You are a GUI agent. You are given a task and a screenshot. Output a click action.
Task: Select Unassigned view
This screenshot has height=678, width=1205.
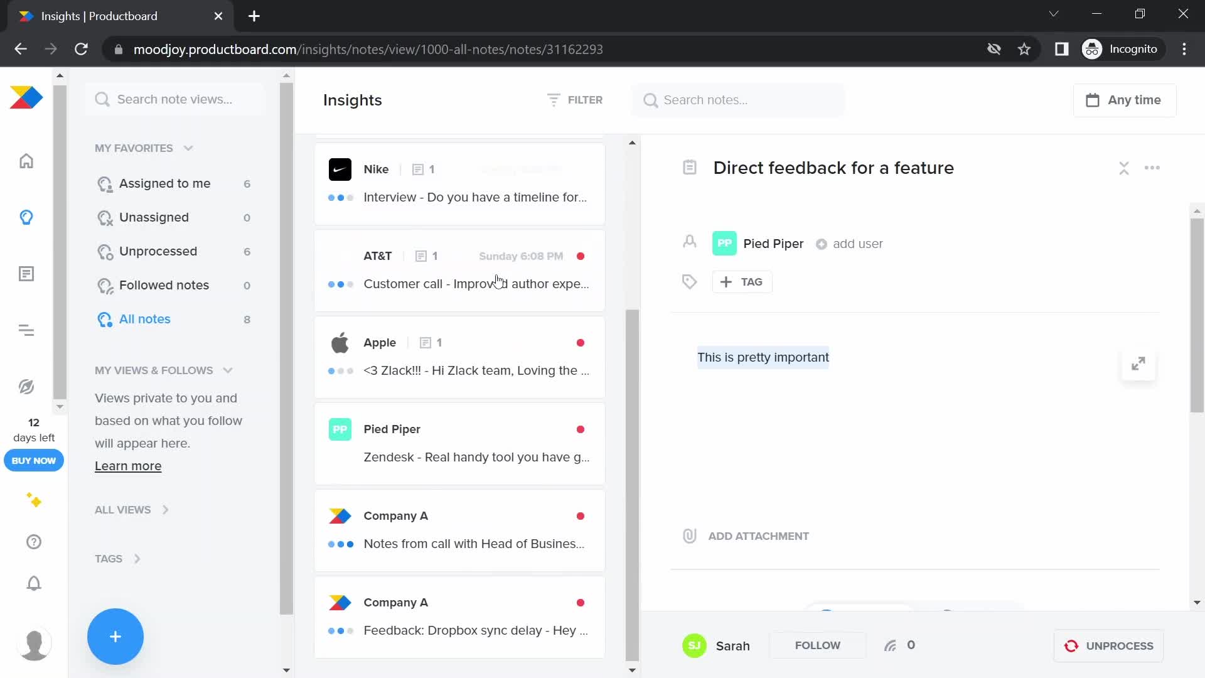[x=174, y=217]
